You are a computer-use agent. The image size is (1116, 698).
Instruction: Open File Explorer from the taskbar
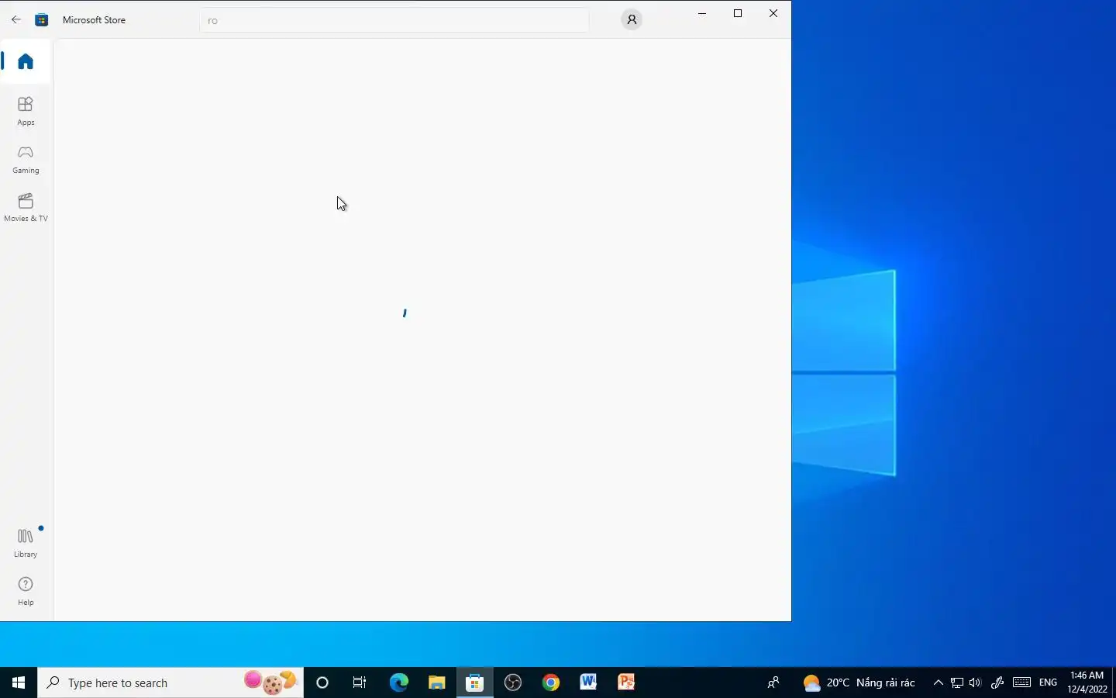[x=436, y=682]
